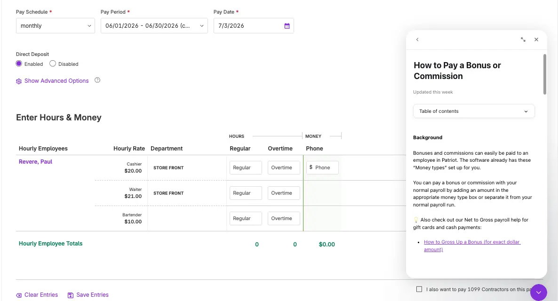The height and width of the screenshot is (301, 558).
Task: Open the advanced options help question mark
Action: click(x=97, y=80)
